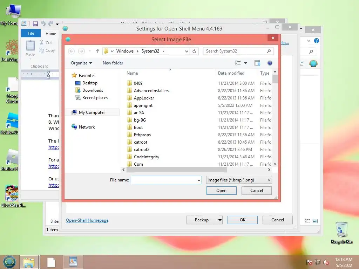Select the Bthprops folder row
The width and height of the screenshot is (359, 269).
point(199,135)
